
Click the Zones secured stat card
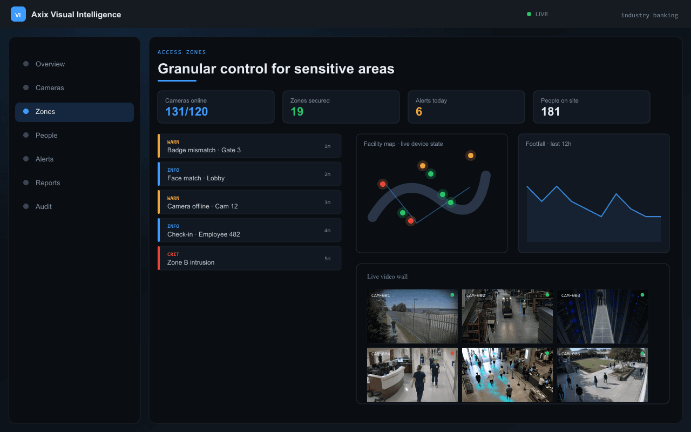[x=341, y=107]
